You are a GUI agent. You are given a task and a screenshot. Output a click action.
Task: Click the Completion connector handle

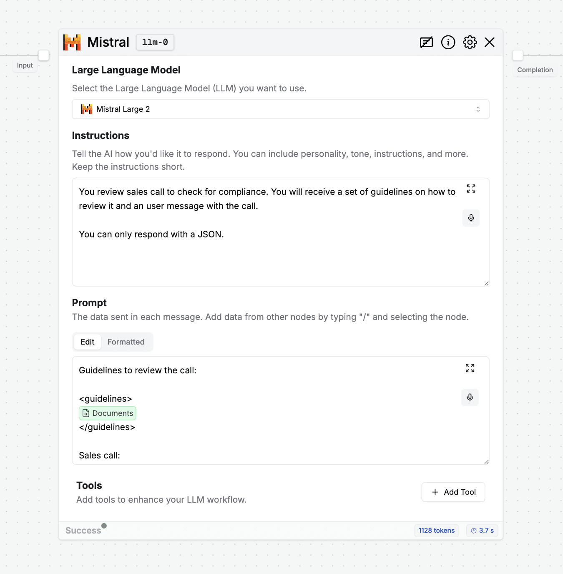tap(518, 55)
